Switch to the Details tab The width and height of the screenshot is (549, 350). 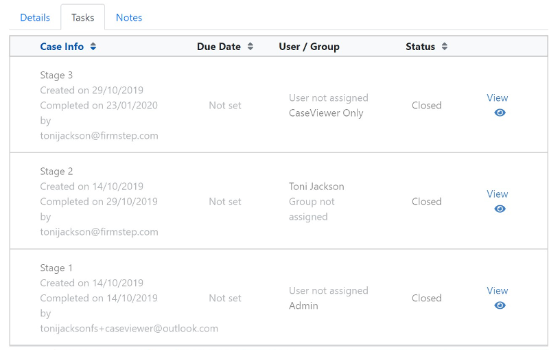point(35,18)
